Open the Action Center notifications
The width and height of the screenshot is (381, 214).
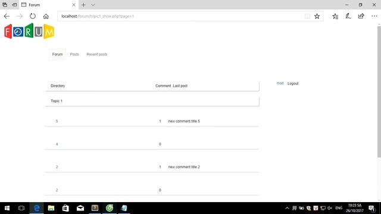[371, 208]
